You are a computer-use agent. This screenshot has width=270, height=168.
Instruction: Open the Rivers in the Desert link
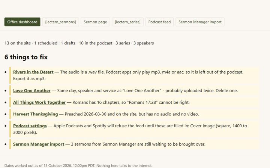coord(33,72)
